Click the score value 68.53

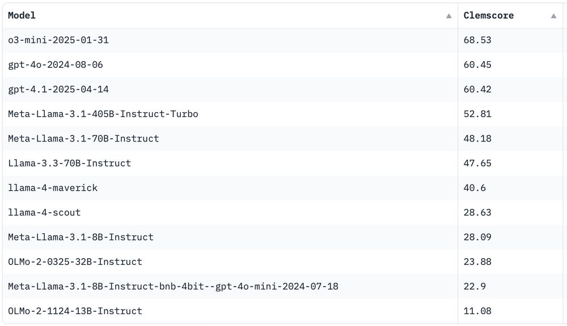[x=477, y=40]
